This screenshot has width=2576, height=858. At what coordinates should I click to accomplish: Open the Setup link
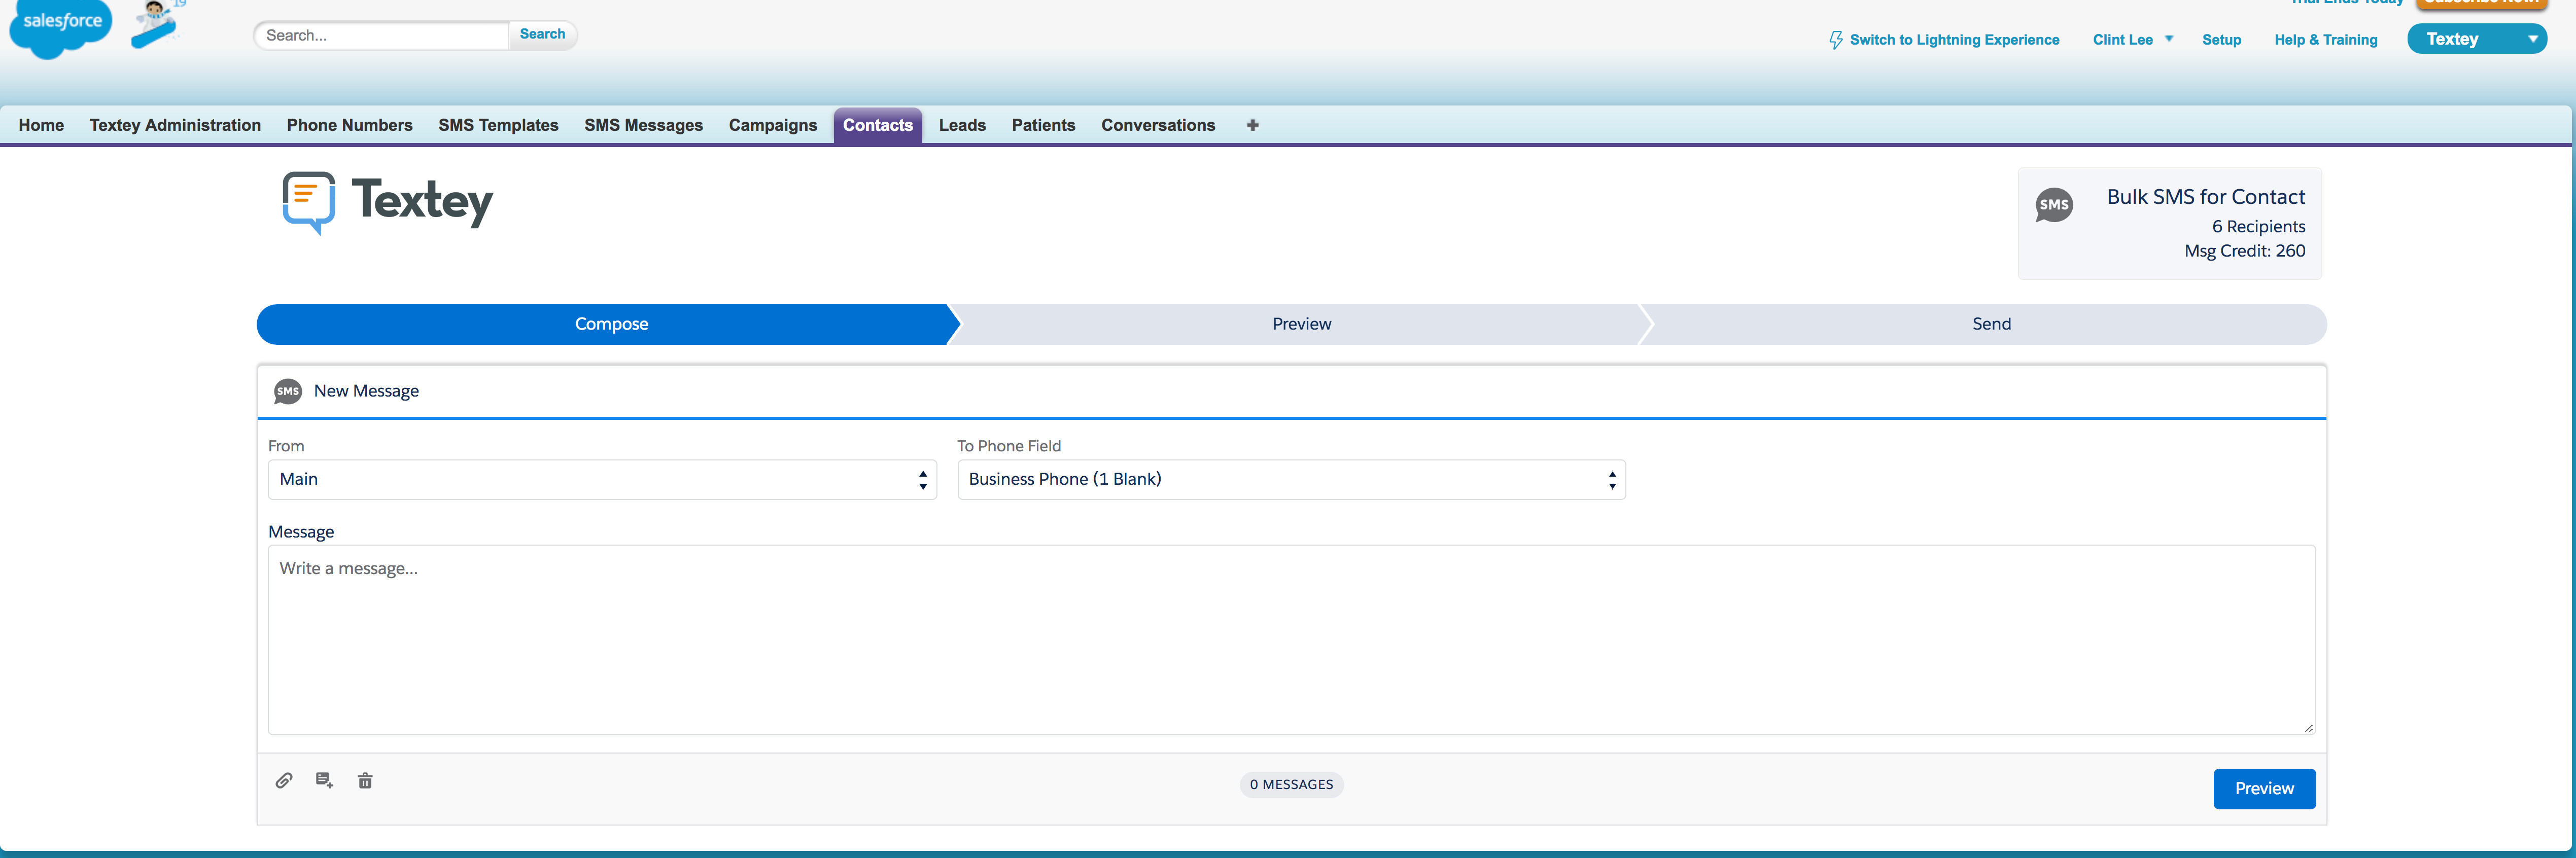pyautogui.click(x=2221, y=40)
